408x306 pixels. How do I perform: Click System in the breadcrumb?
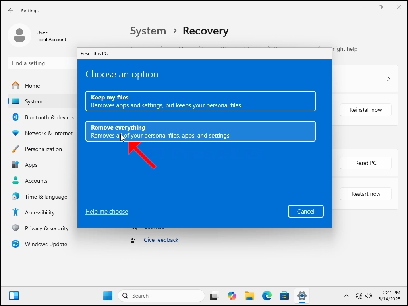148,31
